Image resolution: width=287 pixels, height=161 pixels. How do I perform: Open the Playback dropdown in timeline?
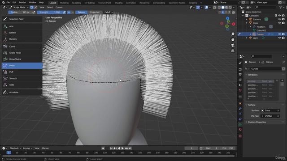(15, 148)
